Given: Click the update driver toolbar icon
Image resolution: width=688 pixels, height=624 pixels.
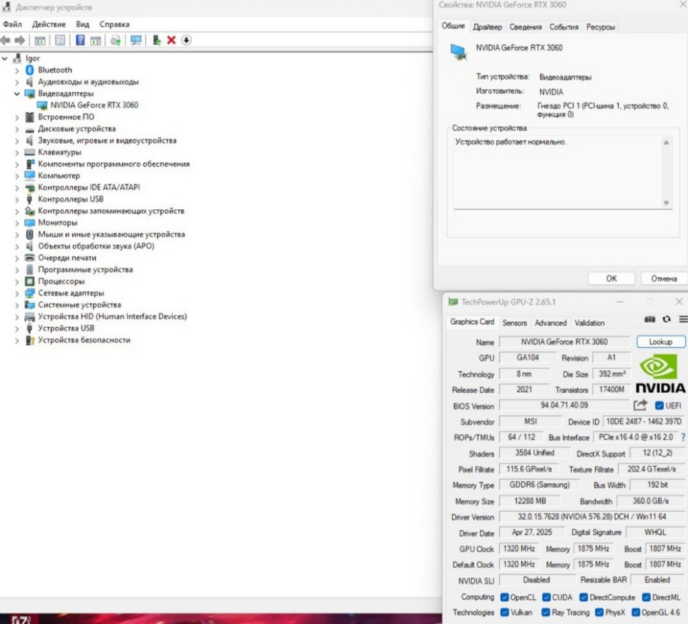Looking at the screenshot, I should click(x=157, y=41).
